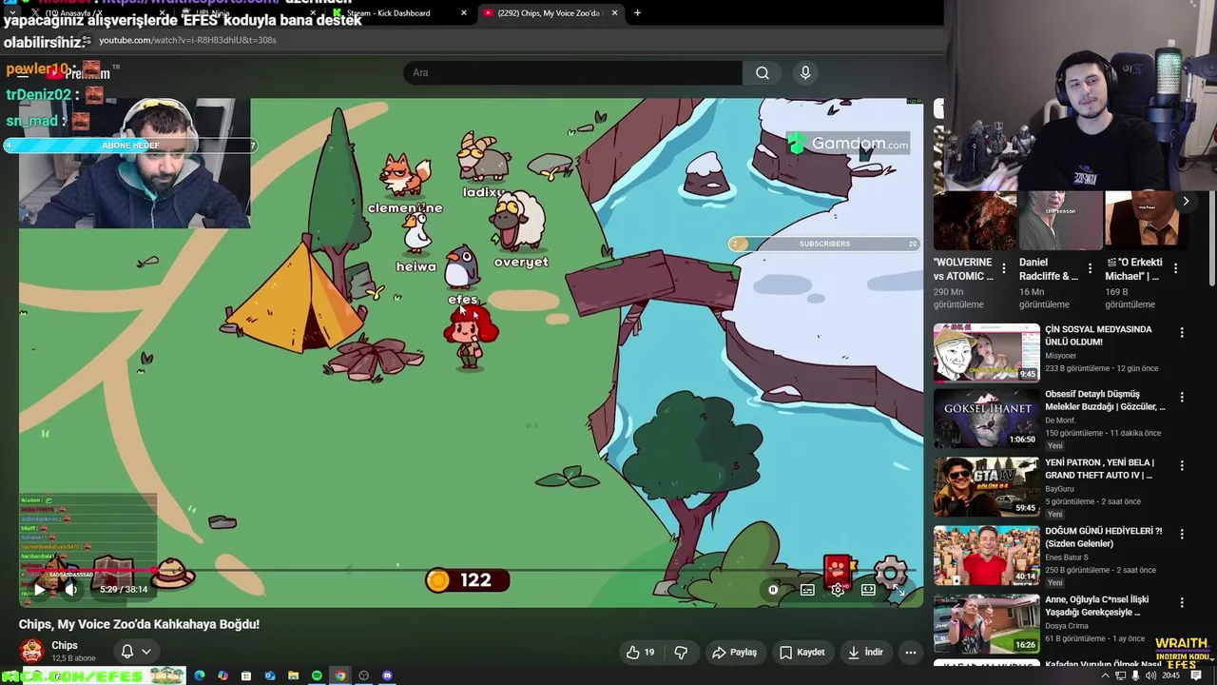Open the taskbar clock showing 20:45

coord(1170,675)
